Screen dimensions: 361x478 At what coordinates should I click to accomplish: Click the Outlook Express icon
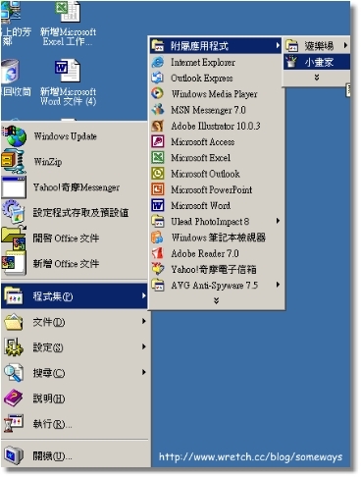(158, 78)
